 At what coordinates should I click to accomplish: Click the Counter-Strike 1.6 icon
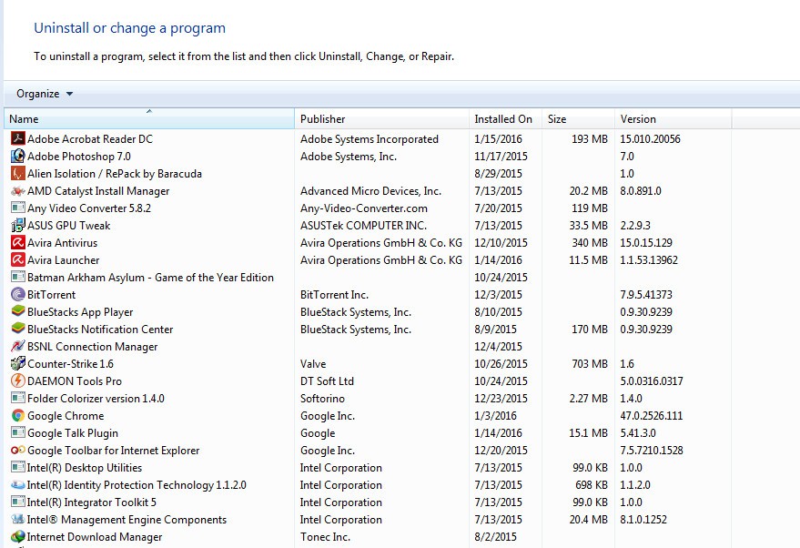pyautogui.click(x=18, y=364)
